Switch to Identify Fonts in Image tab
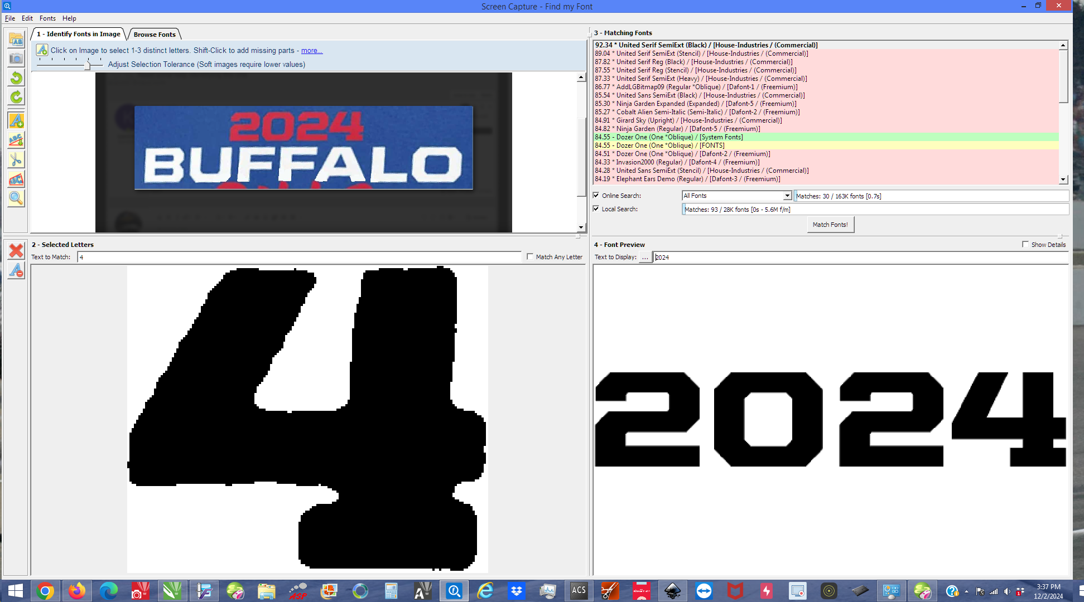 click(79, 34)
